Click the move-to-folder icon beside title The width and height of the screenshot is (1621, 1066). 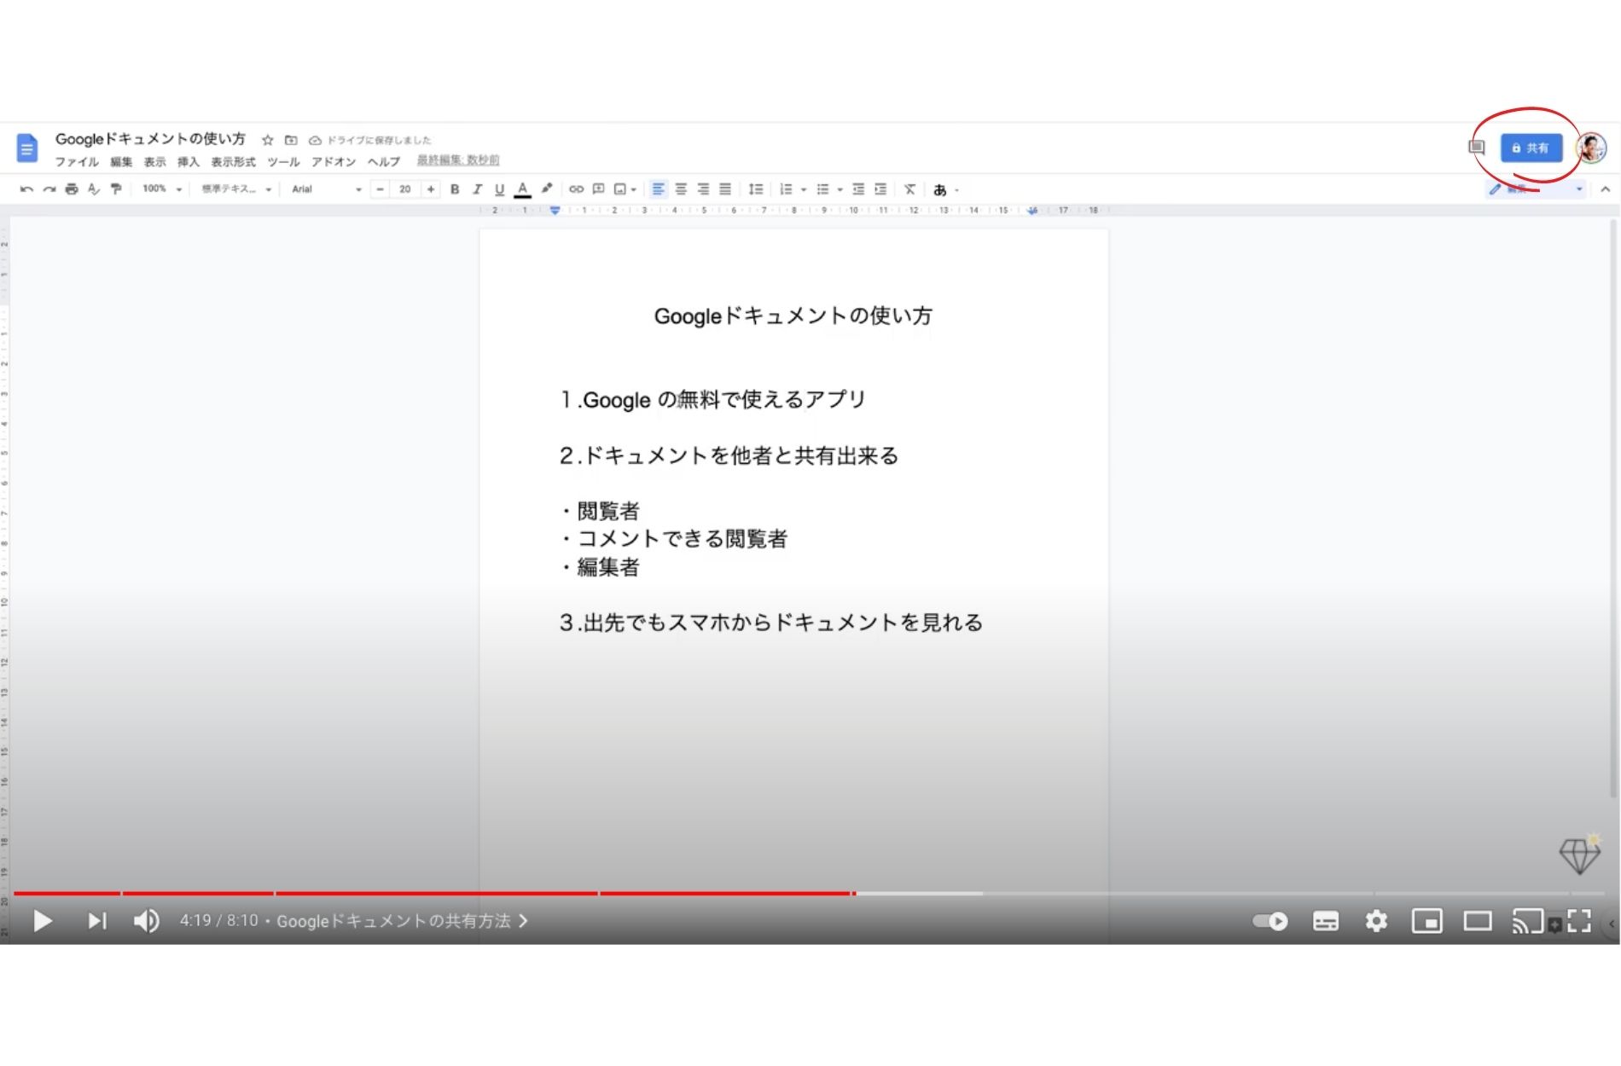point(291,140)
